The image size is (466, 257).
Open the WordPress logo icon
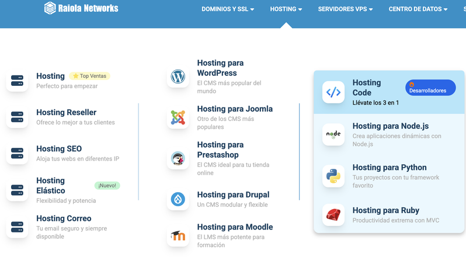(x=178, y=77)
